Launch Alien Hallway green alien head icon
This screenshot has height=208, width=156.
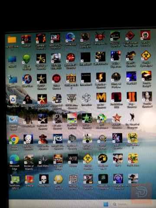click(26, 59)
